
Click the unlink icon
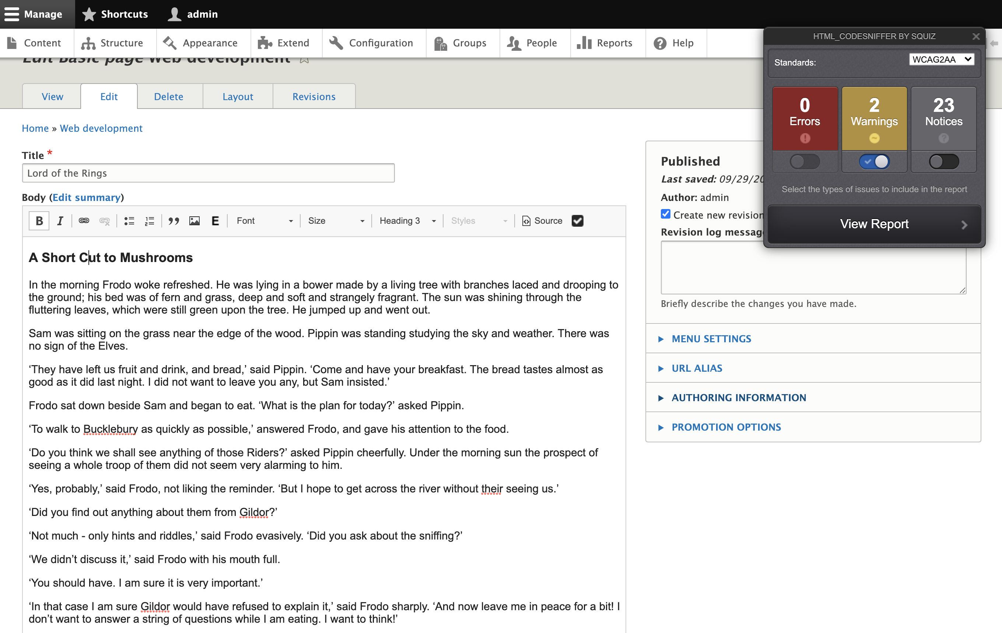click(x=105, y=221)
